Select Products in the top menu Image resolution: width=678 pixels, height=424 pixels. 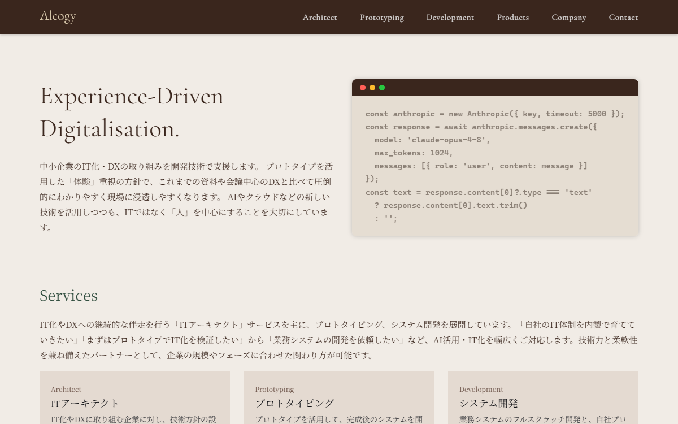coord(513,17)
